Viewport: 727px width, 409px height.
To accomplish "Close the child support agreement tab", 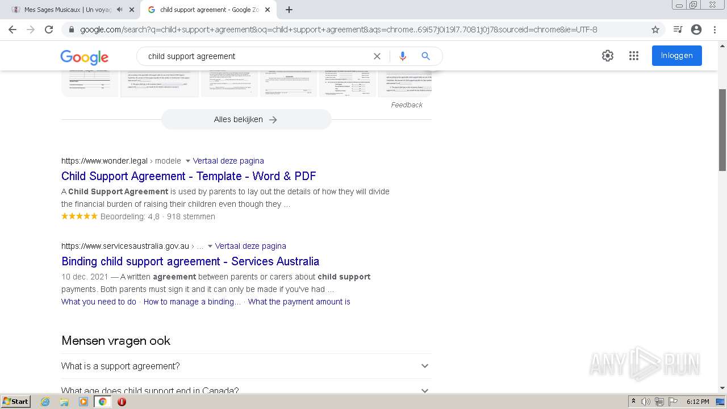I will click(268, 10).
